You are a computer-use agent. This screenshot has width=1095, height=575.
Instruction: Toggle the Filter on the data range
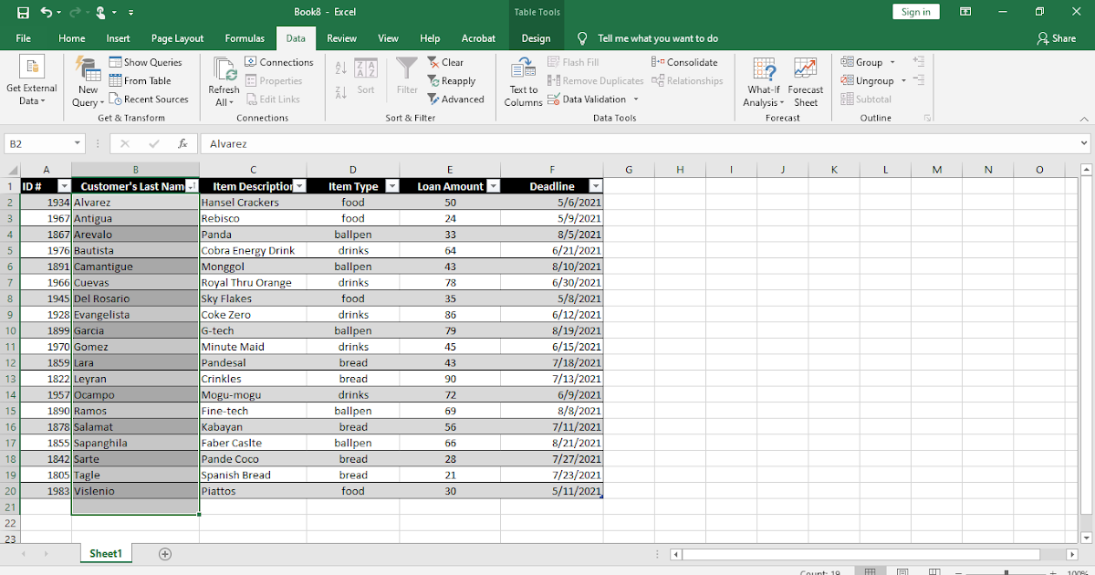407,80
